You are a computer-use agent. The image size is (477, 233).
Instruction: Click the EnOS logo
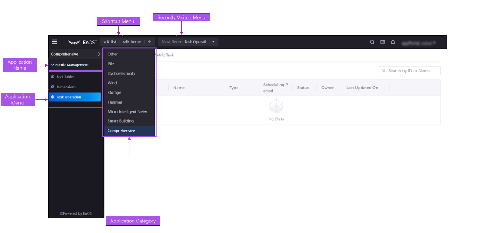click(x=82, y=42)
